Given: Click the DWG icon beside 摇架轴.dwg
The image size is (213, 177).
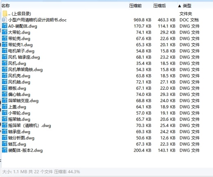Looking at the screenshot, I should (5, 119).
